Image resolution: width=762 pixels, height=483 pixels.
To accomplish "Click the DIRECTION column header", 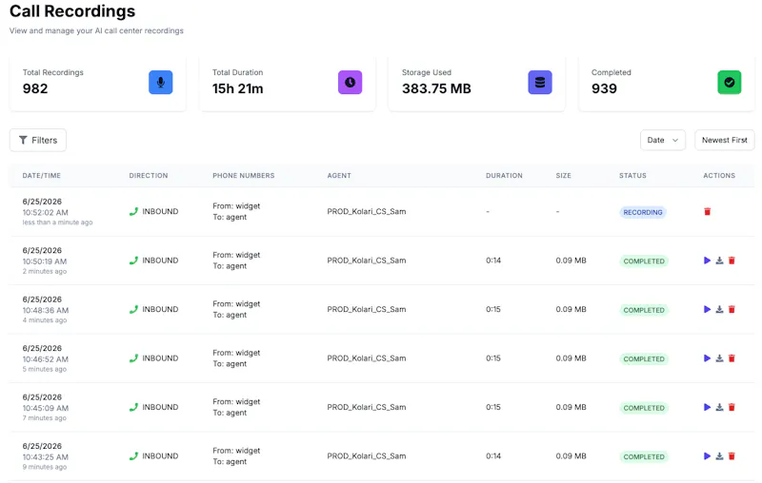I will 149,176.
